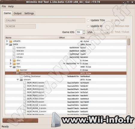Click the SCAE18 game ID field
The image size is (135, 129).
pos(20,26)
